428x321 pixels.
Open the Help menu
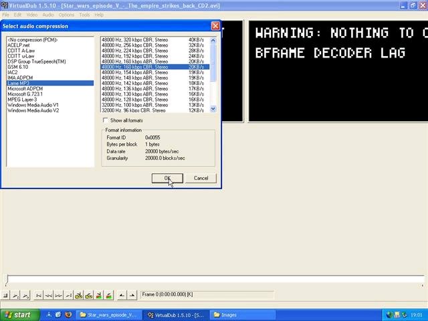coord(99,15)
